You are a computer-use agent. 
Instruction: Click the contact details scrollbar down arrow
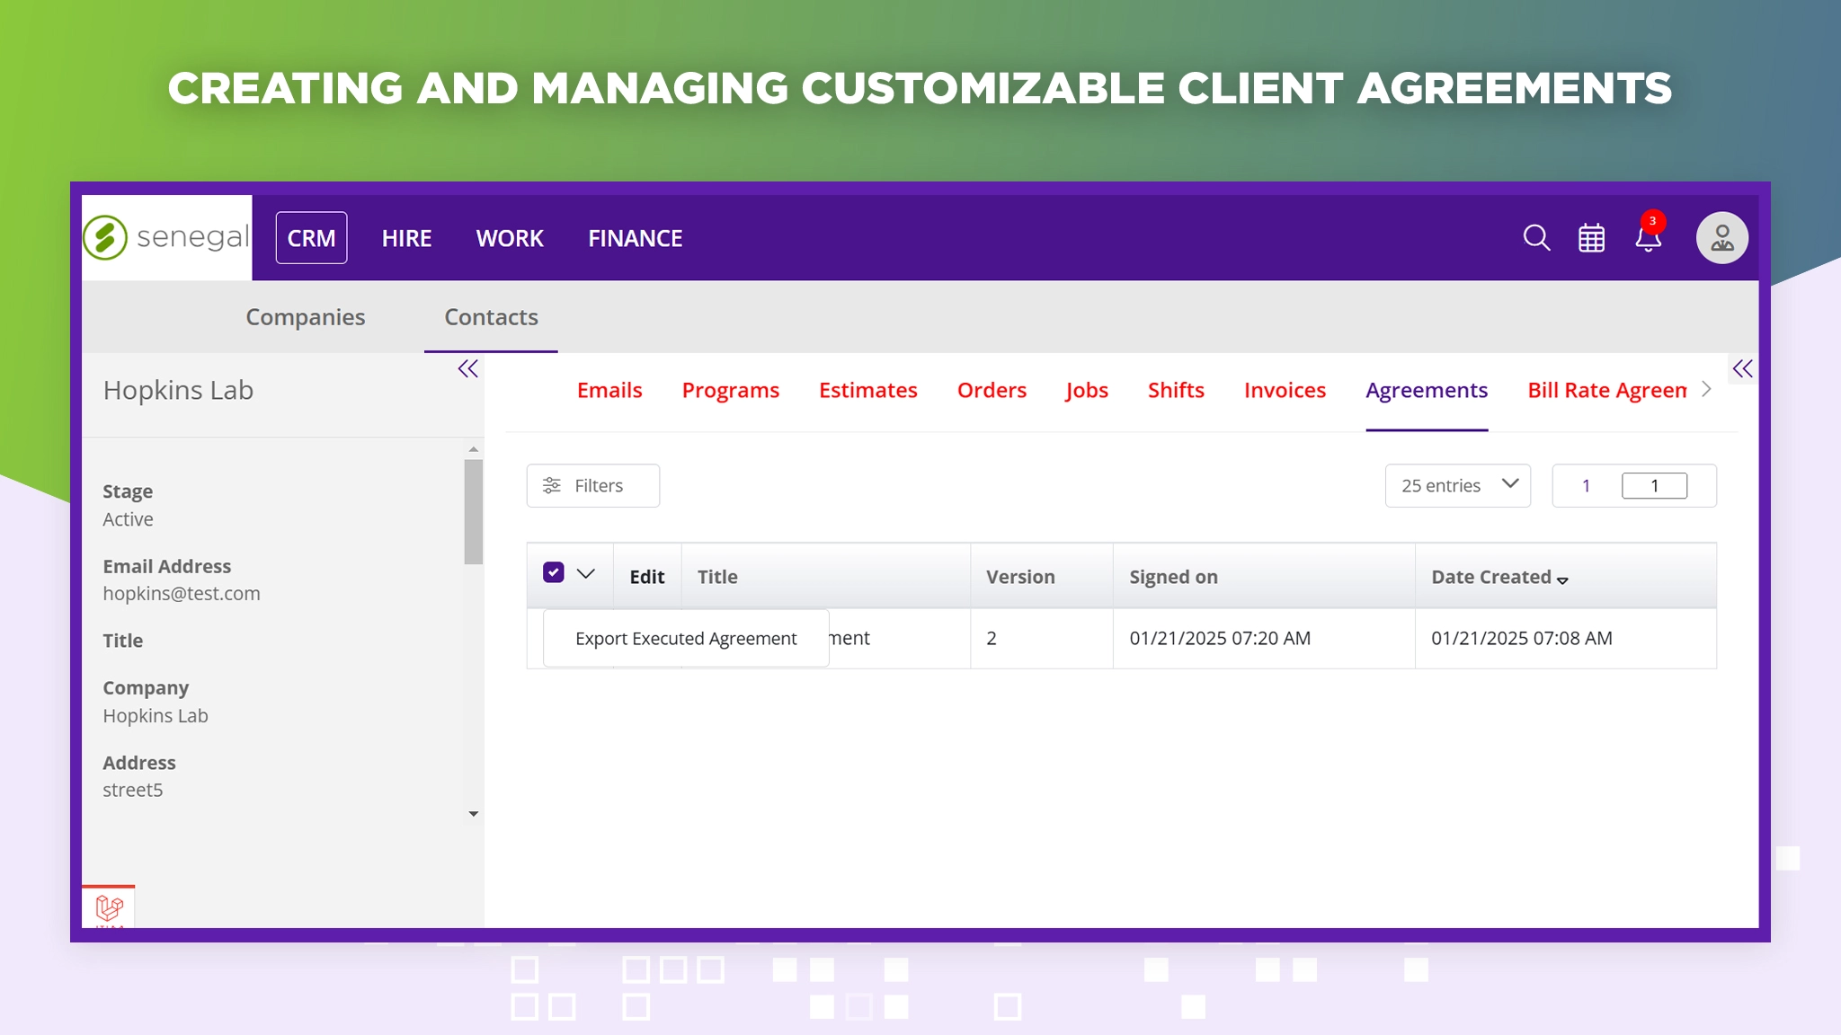[474, 814]
